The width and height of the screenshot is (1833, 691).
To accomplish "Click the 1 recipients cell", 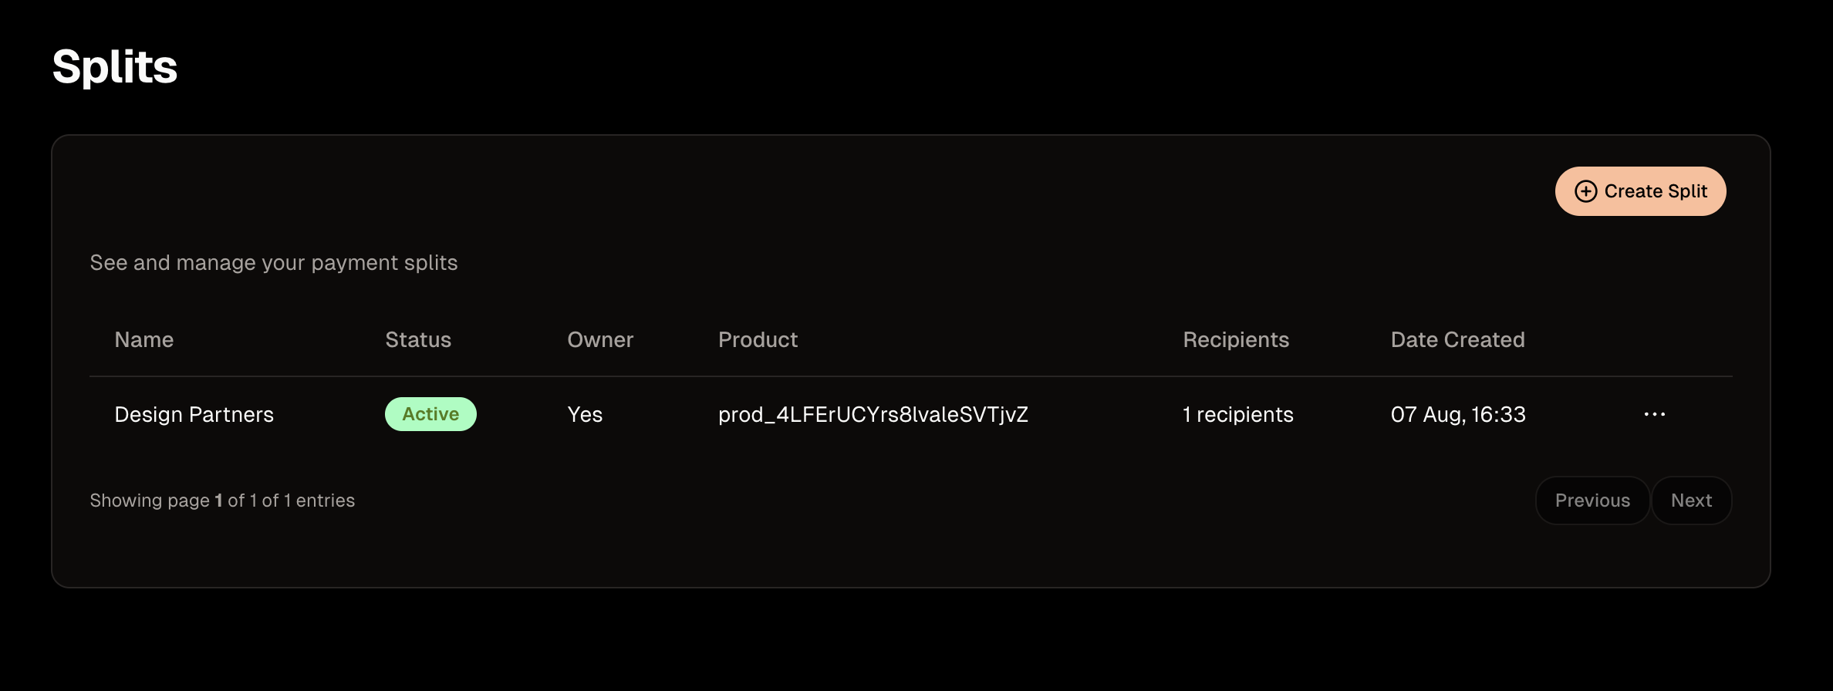I will coord(1237,415).
